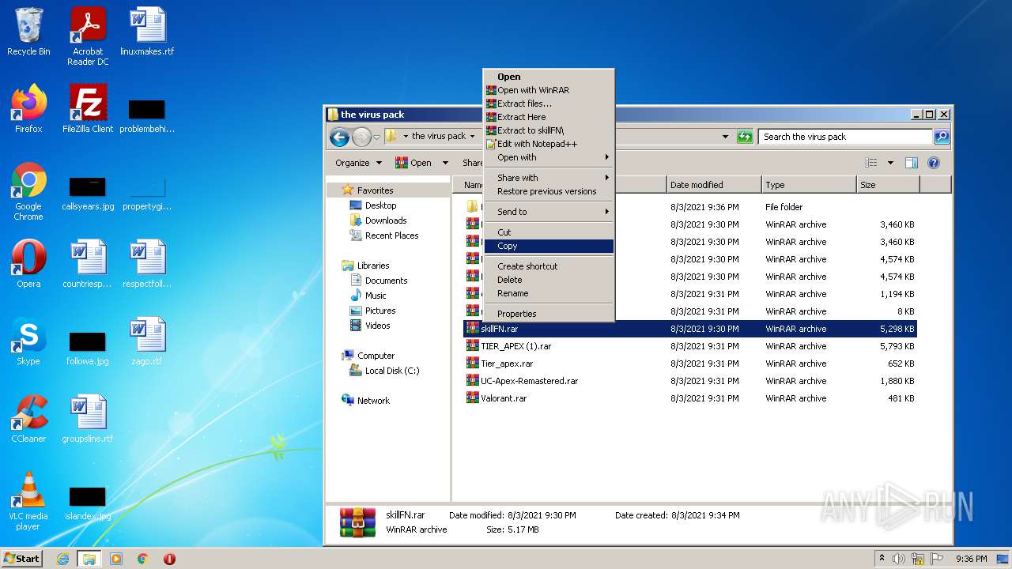Screen dimensions: 1012x569
Task: Choose Delete in context menu
Action: pyautogui.click(x=549, y=280)
